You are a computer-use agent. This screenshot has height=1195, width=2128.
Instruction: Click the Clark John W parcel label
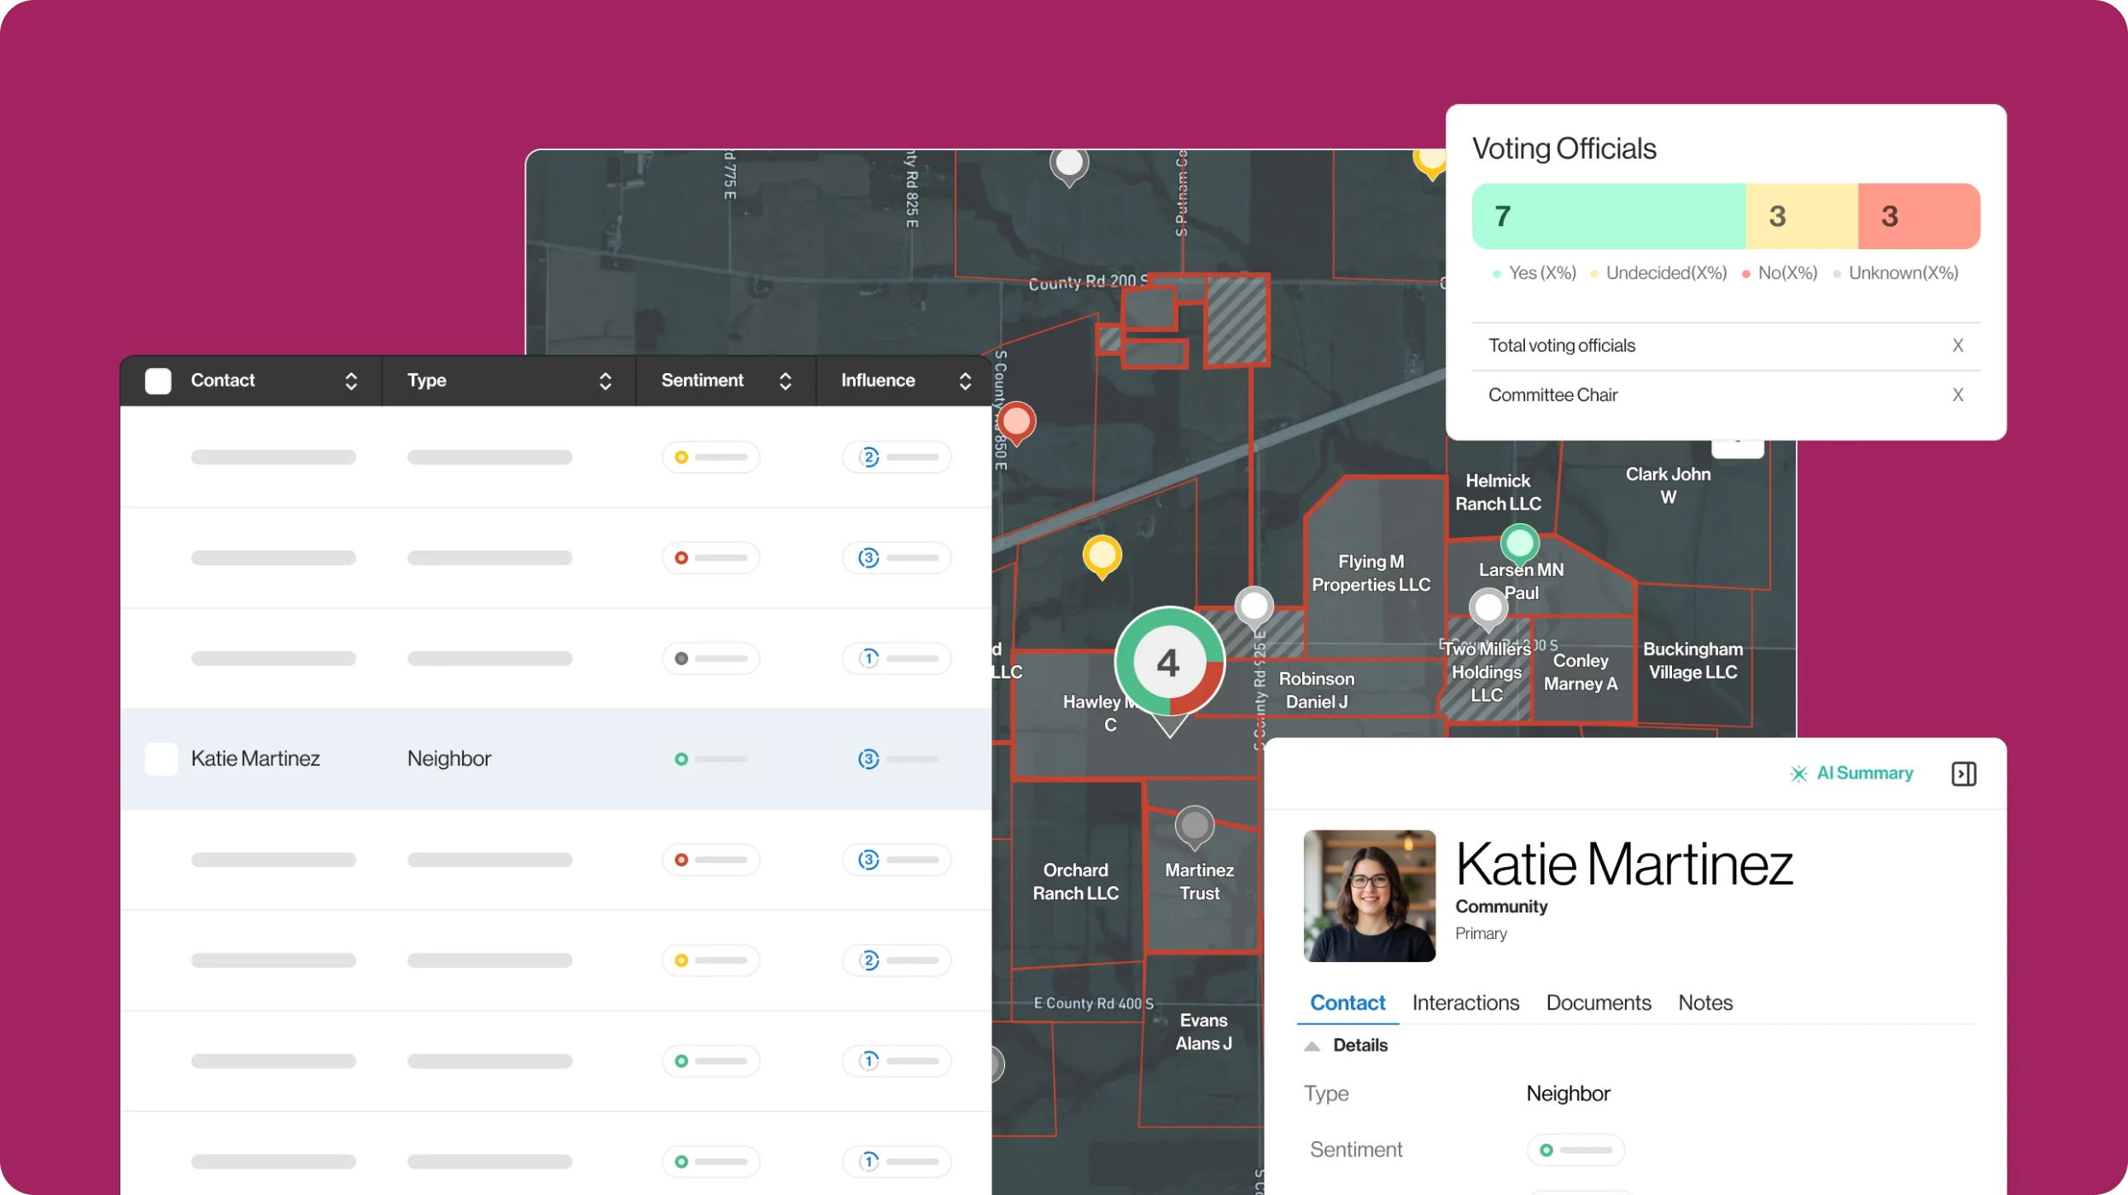1668,486
